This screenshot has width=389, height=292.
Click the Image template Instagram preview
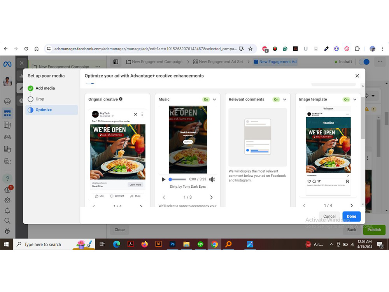pyautogui.click(x=328, y=151)
